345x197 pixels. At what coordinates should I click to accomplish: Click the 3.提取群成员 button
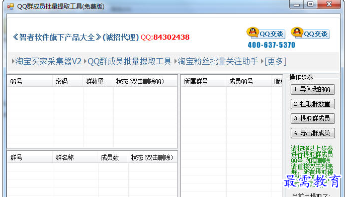pyautogui.click(x=313, y=118)
